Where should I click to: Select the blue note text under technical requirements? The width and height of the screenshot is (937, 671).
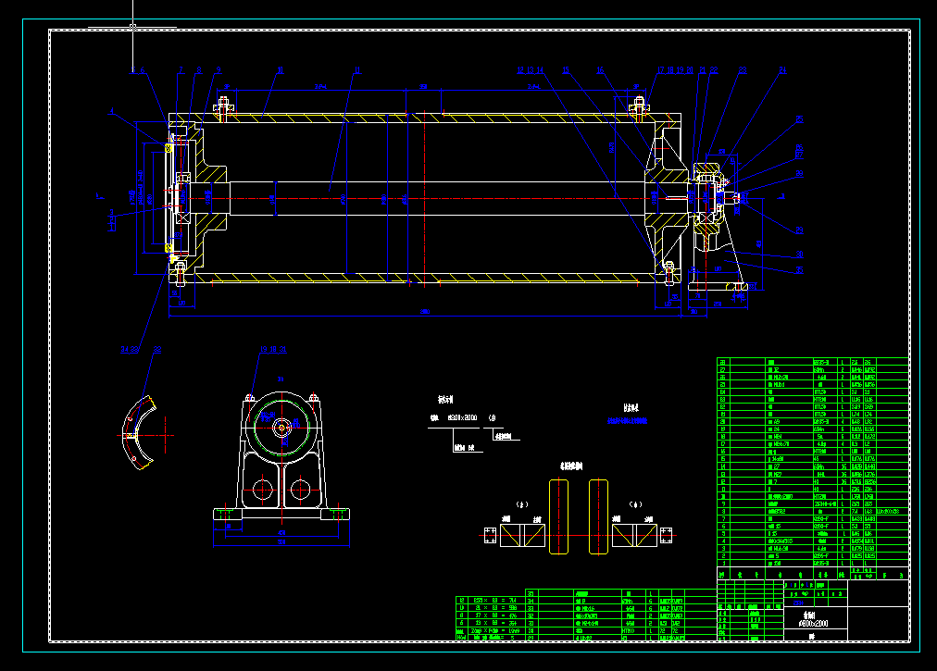(x=628, y=420)
